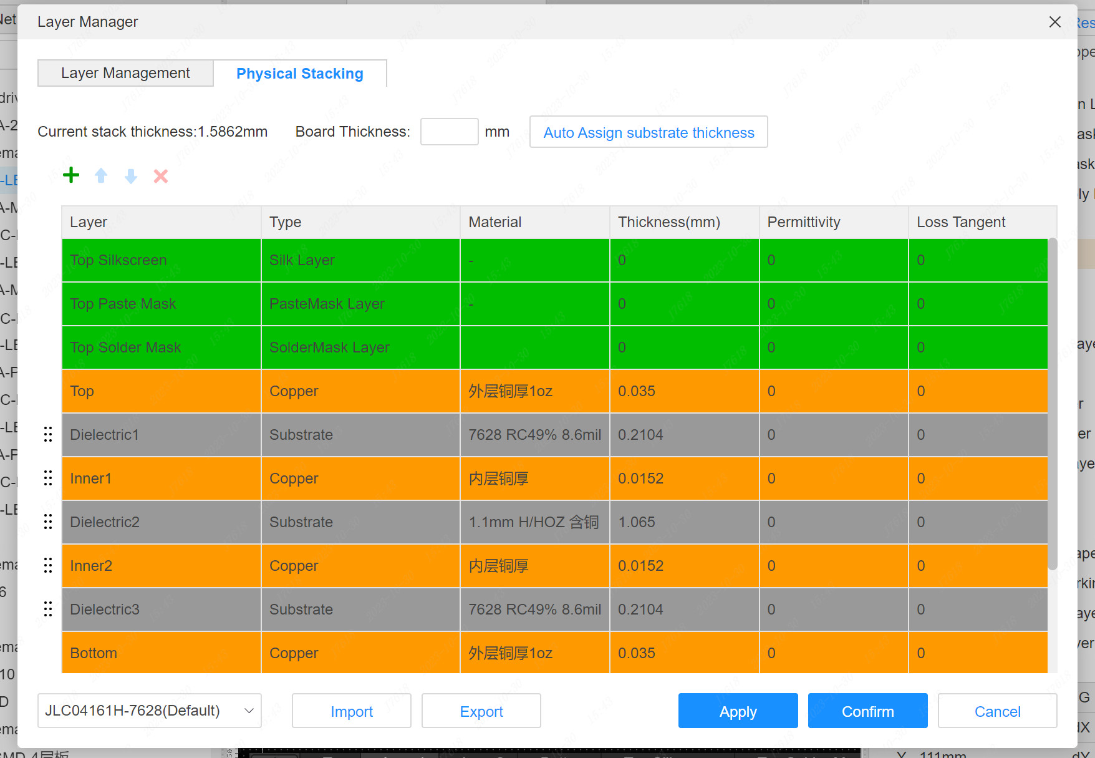This screenshot has height=758, width=1095.
Task: Select the Dielectric3 layer name cell
Action: point(162,610)
